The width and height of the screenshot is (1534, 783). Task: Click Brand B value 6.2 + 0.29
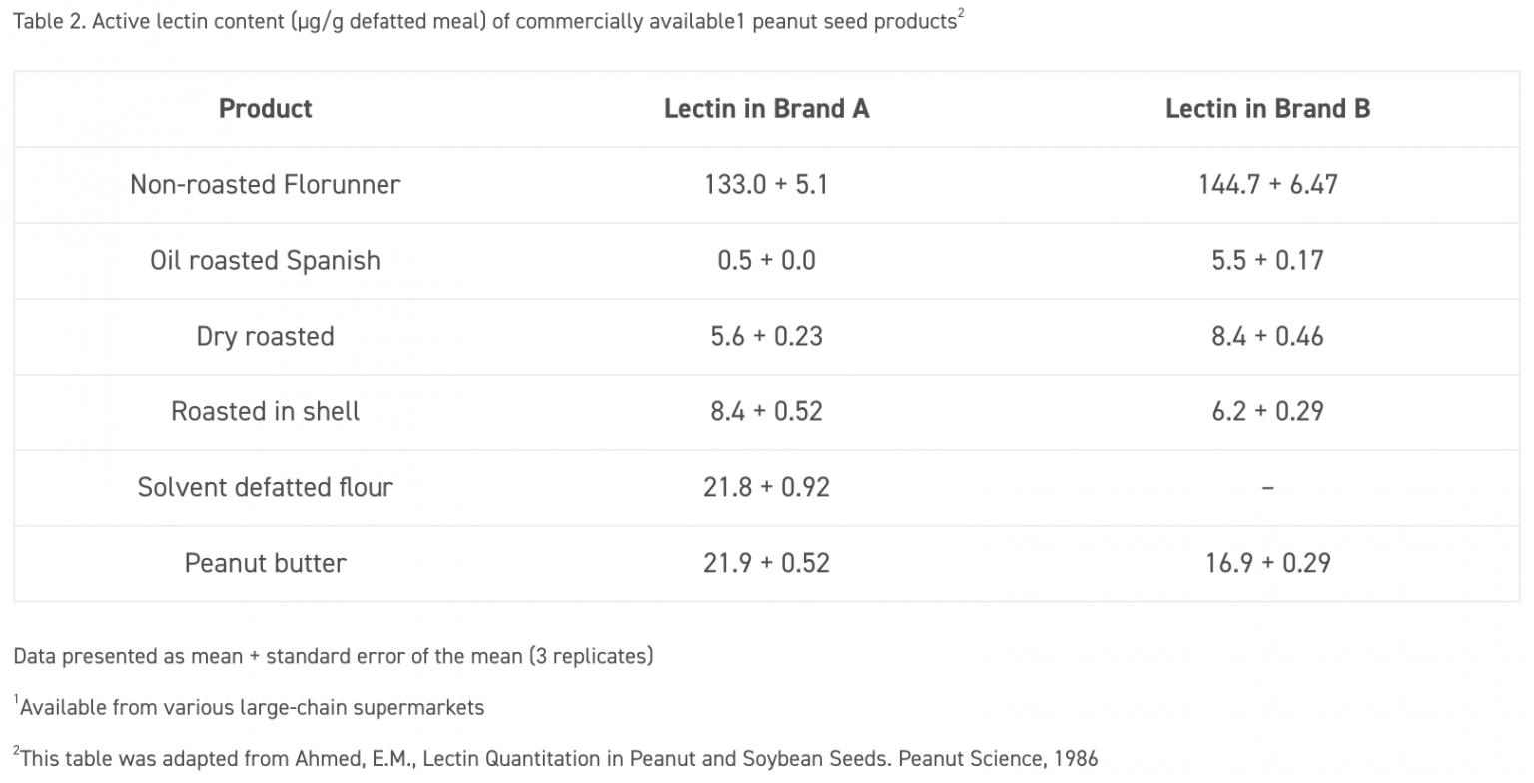coord(1267,412)
